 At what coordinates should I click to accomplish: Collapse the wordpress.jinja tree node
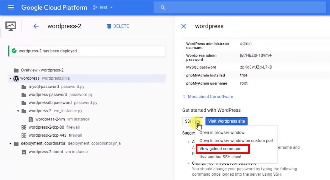[x=10, y=78]
